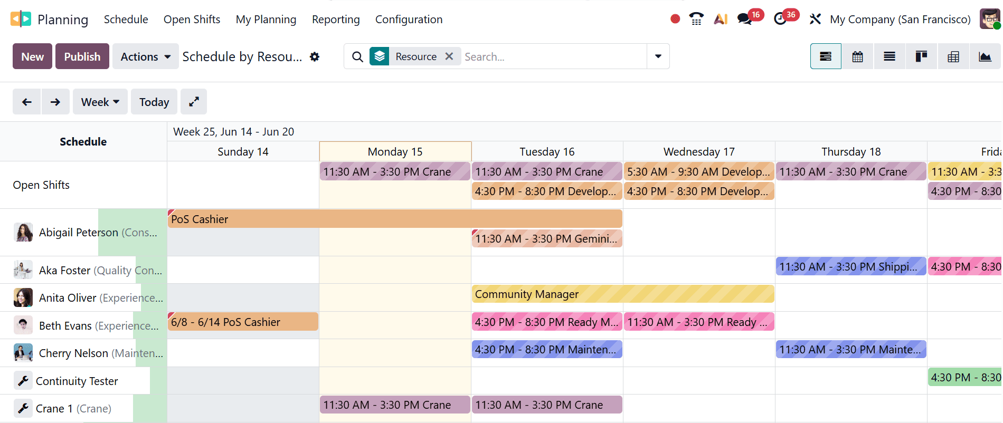This screenshot has height=423, width=1003.
Task: Switch to Pivot view
Action: [953, 56]
